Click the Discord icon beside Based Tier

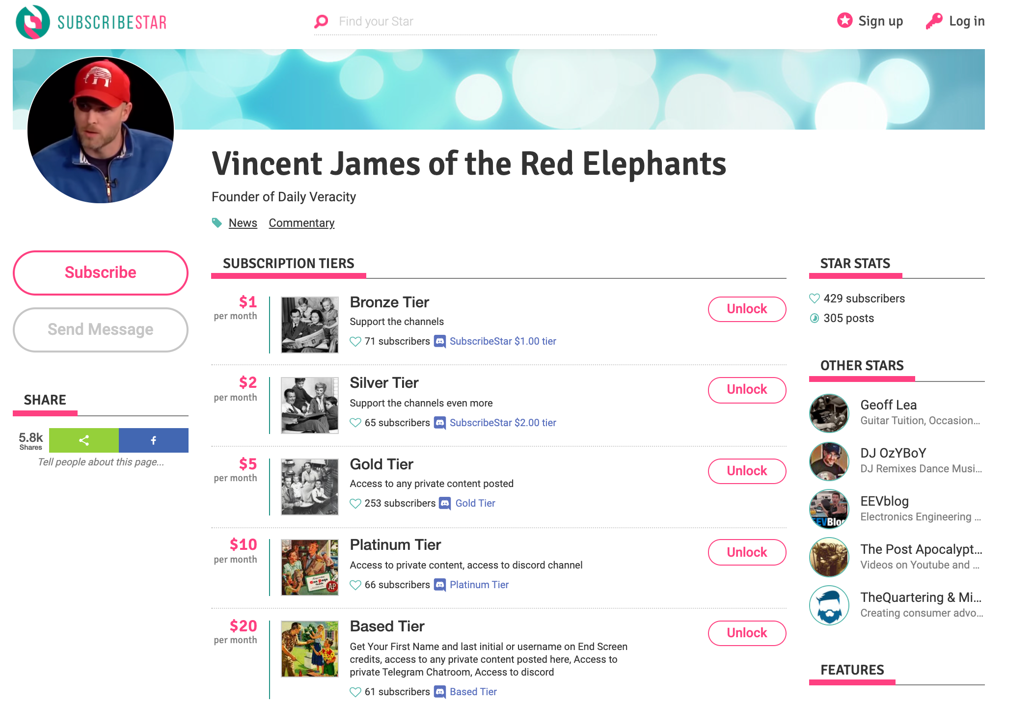tap(439, 692)
